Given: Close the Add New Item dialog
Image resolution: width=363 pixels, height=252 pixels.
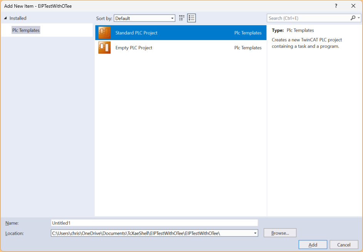Looking at the screenshot, I should click(353, 6).
